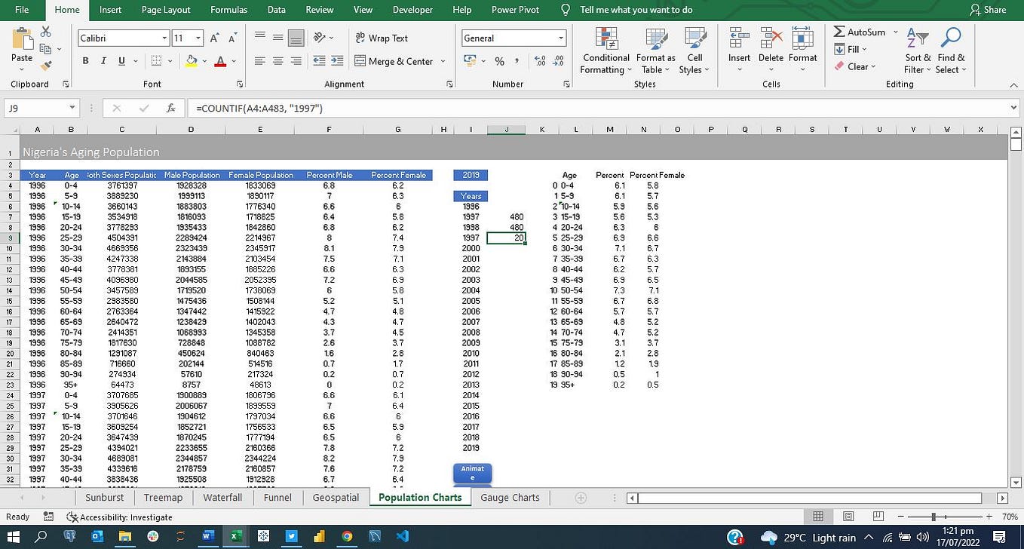The image size is (1024, 549).
Task: Switch to the Formulas ribbon tab
Action: click(228, 10)
